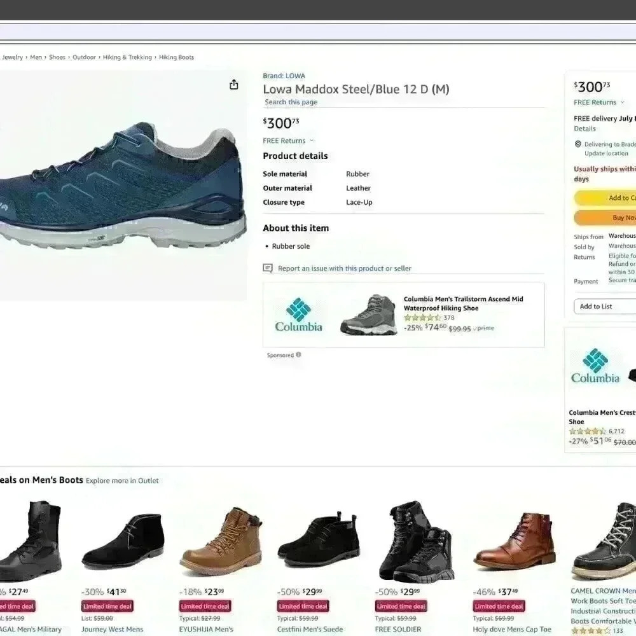Click the Columbia logo in sidebar ad

[595, 366]
